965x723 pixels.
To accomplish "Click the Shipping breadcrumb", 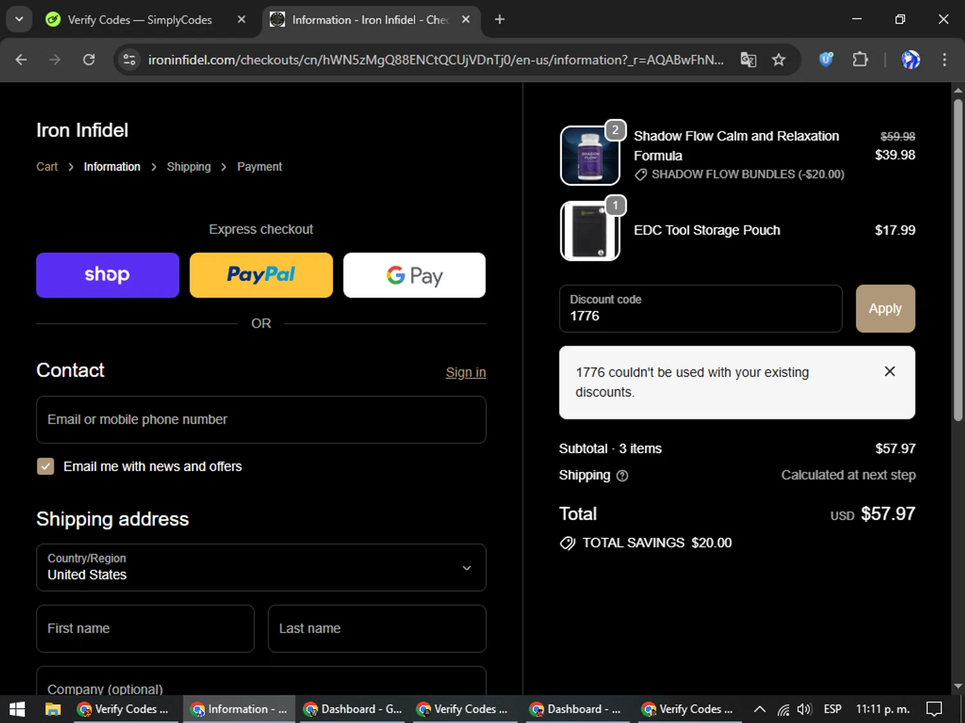I will [188, 167].
